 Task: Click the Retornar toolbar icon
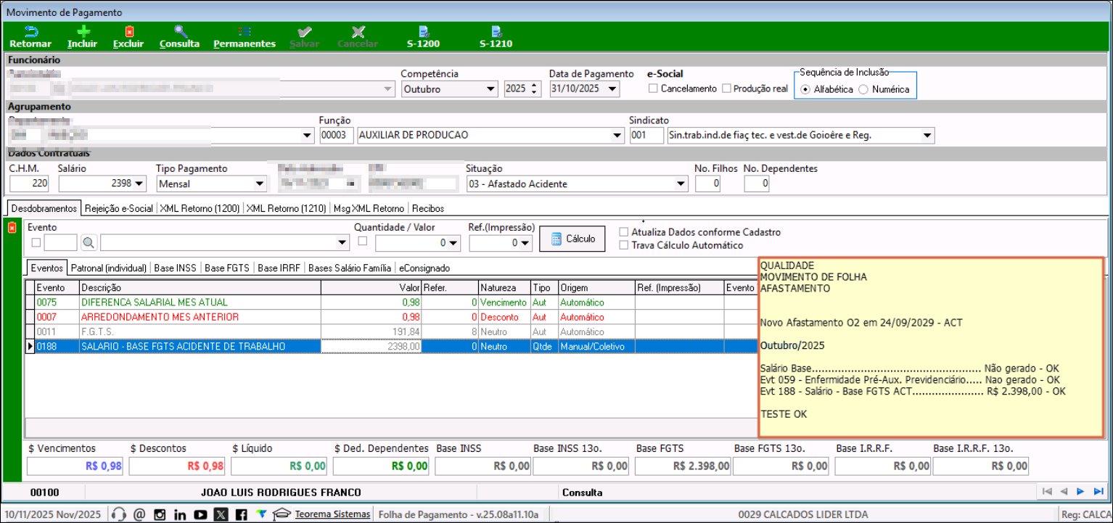coord(30,32)
